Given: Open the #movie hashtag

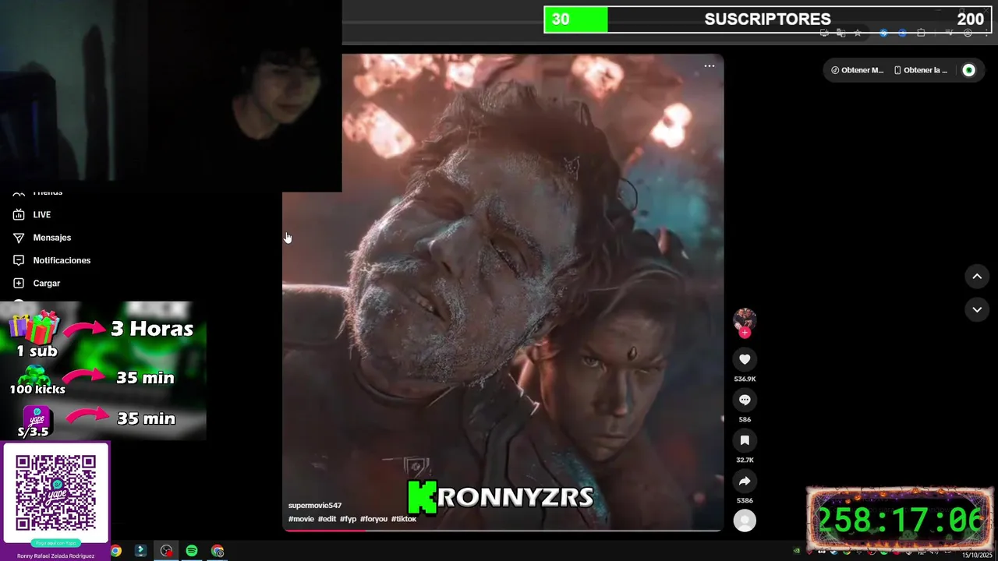Looking at the screenshot, I should point(301,519).
